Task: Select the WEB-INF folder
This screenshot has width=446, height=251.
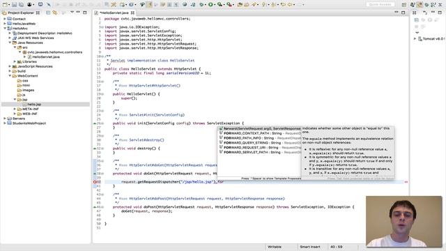Action: point(29,114)
